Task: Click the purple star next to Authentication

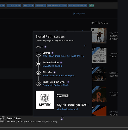Action: point(61,63)
